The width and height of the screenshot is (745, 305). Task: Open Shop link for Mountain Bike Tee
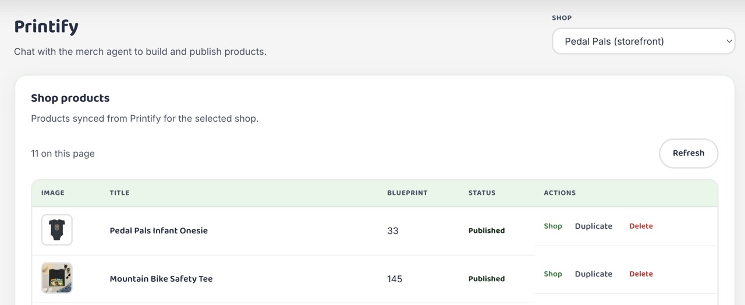[553, 274]
